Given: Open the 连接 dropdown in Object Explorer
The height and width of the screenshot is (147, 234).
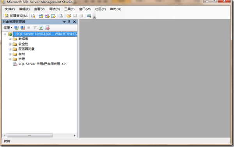Looking at the screenshot, I should pyautogui.click(x=8, y=28).
